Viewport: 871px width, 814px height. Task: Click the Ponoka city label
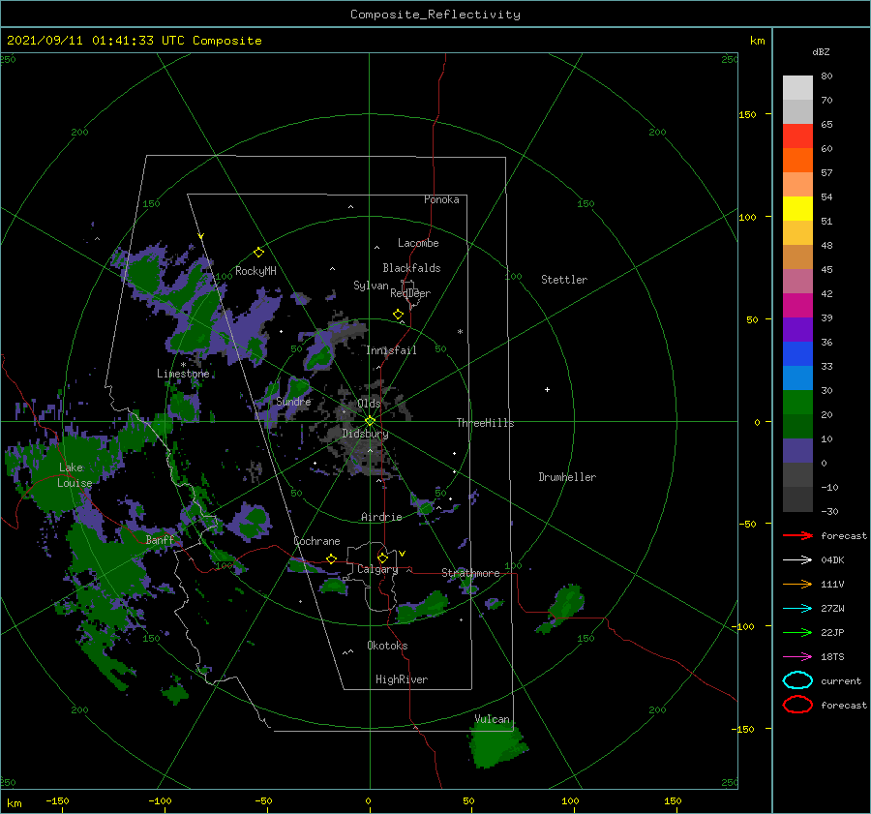441,199
